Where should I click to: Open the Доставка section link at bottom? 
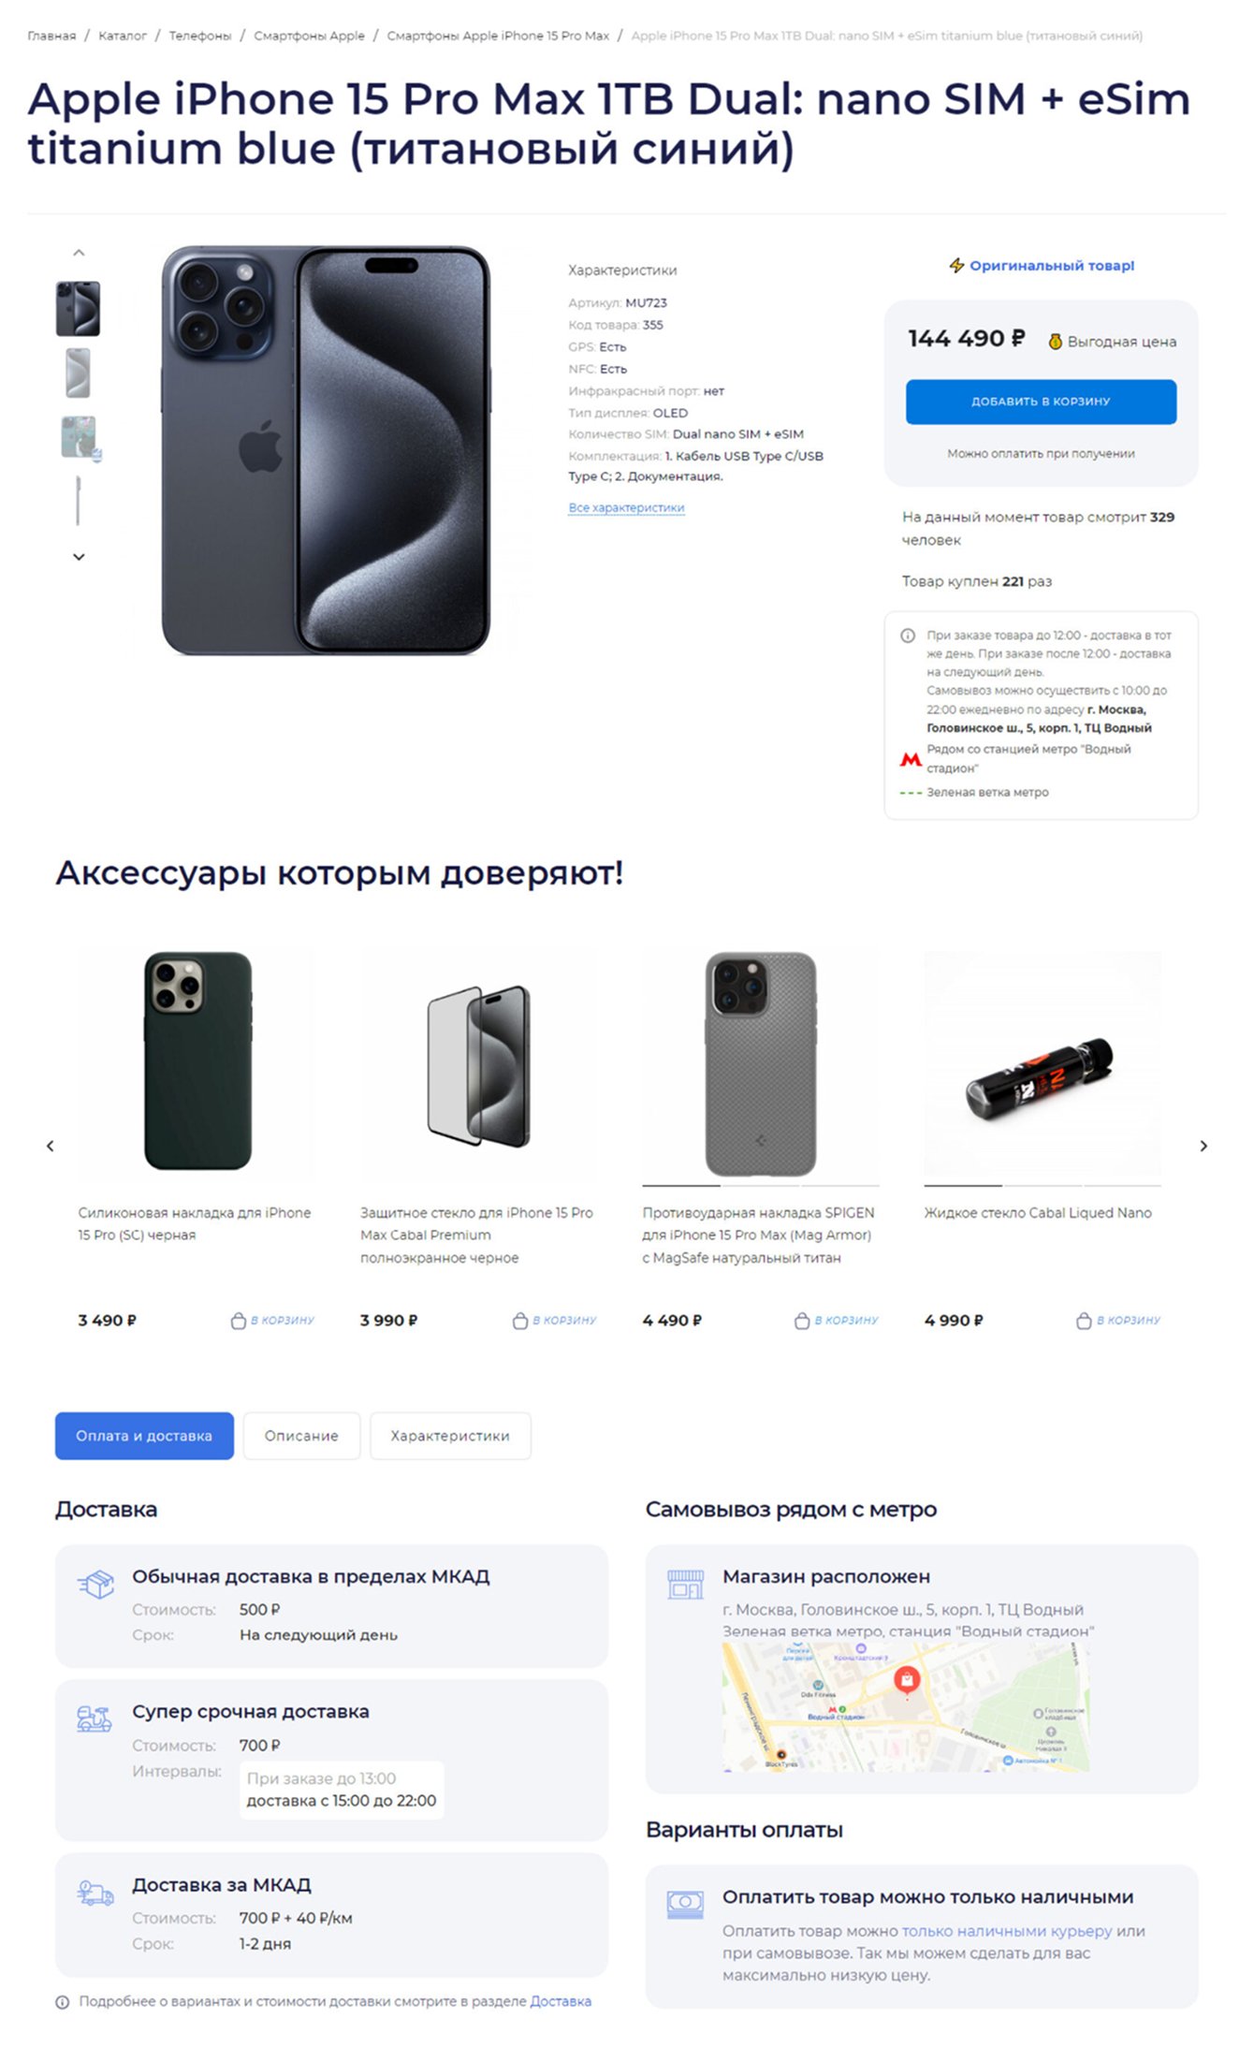561,2001
